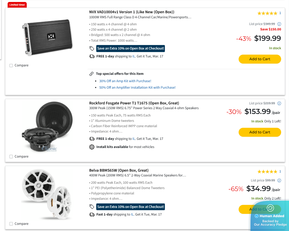Open NVX VAD10004v1 product title
This screenshot has width=289, height=231.
[132, 12]
